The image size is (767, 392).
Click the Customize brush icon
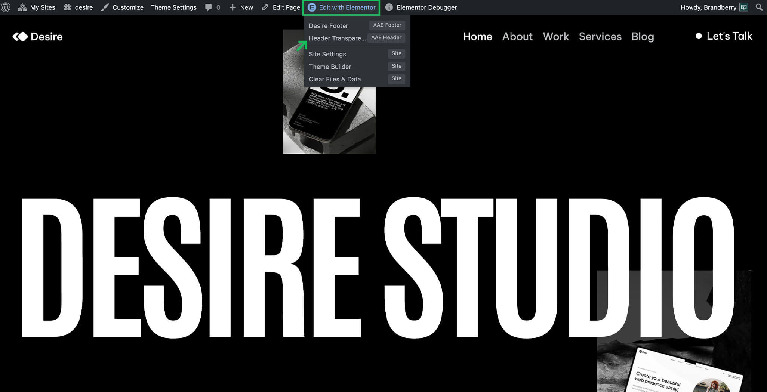click(x=105, y=7)
